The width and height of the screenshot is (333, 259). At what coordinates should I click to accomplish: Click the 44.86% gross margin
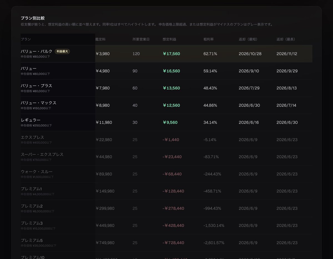210,105
